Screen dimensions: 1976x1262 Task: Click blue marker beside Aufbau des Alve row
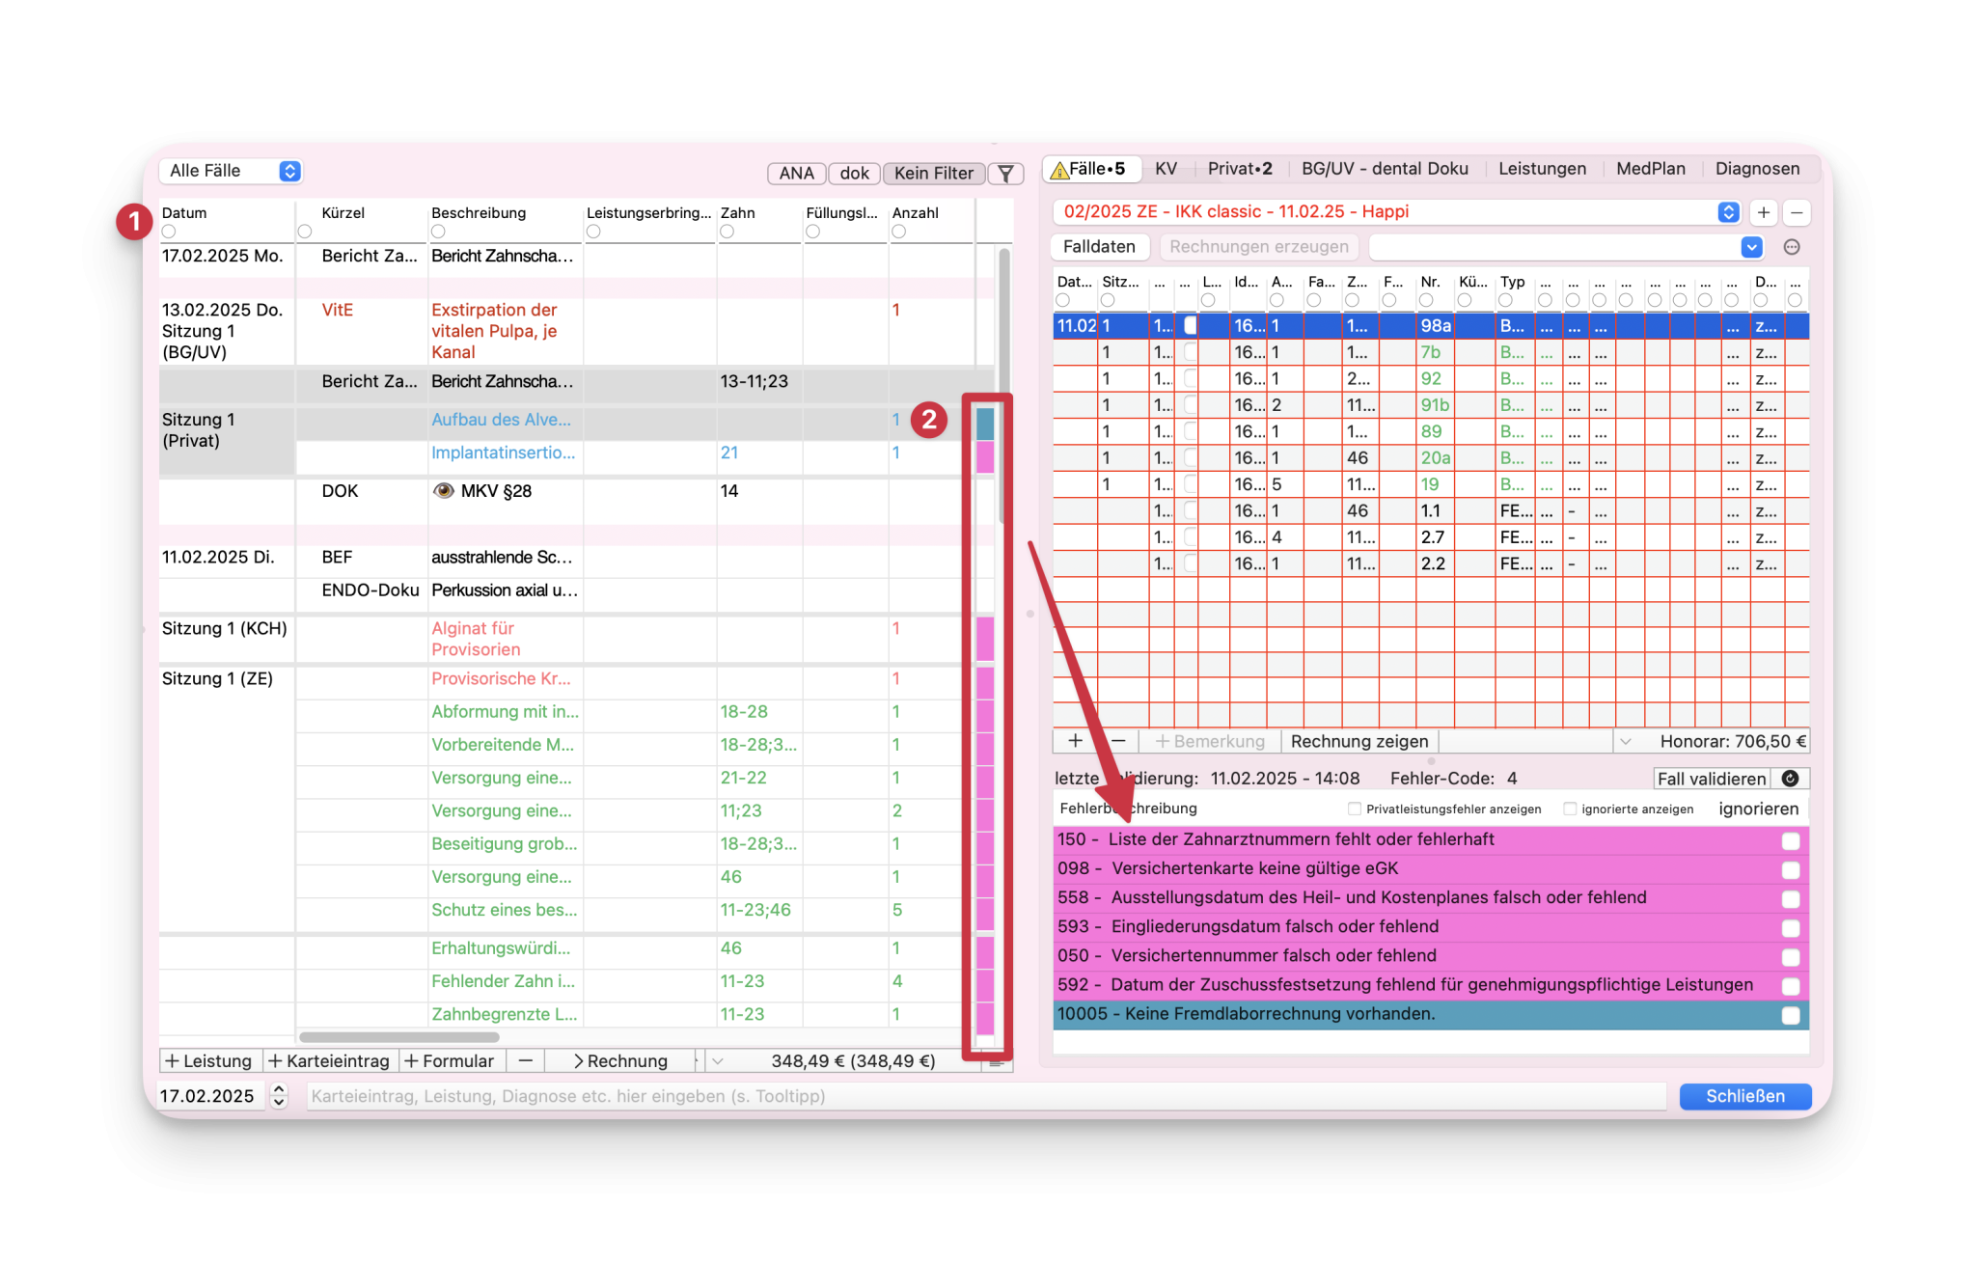985,423
